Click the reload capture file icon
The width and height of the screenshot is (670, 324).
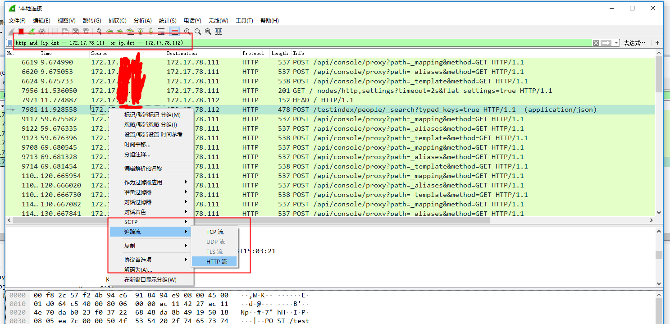pyautogui.click(x=86, y=32)
